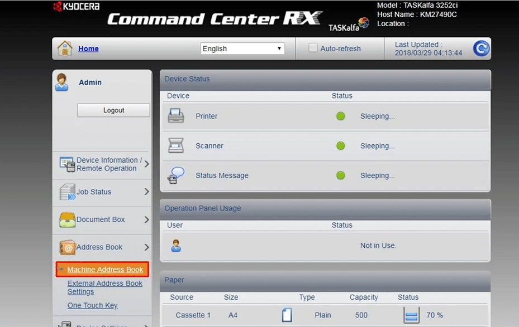Viewport: 519px width, 327px height.
Task: Click the Admin user avatar icon
Action: 62,82
